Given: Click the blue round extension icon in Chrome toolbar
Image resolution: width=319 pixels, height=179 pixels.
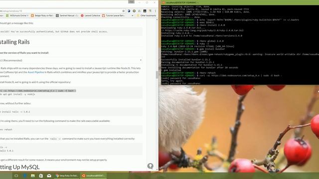Looking at the screenshot, I should pyautogui.click(x=129, y=11).
